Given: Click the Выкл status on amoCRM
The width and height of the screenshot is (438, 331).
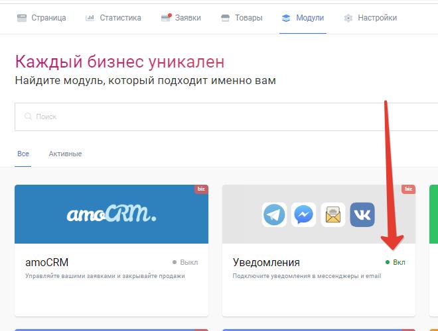Looking at the screenshot, I should coord(185,262).
